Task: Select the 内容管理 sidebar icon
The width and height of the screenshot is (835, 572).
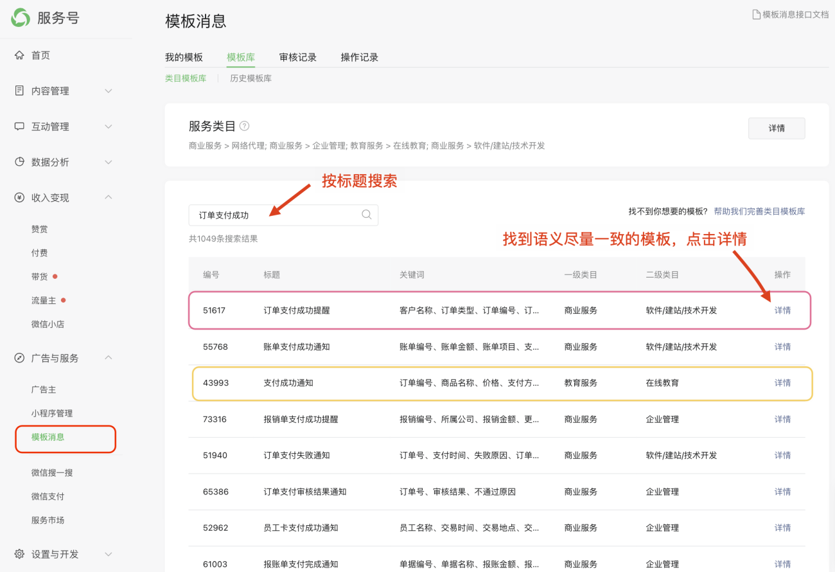Action: click(x=20, y=91)
